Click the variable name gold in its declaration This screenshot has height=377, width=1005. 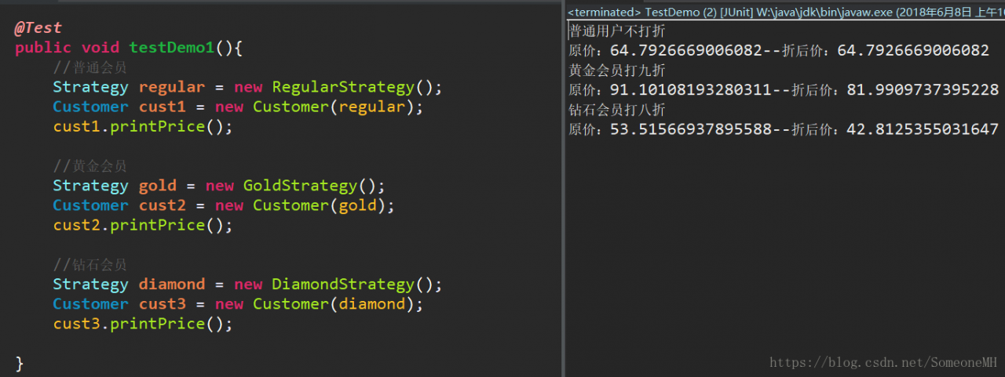(157, 186)
